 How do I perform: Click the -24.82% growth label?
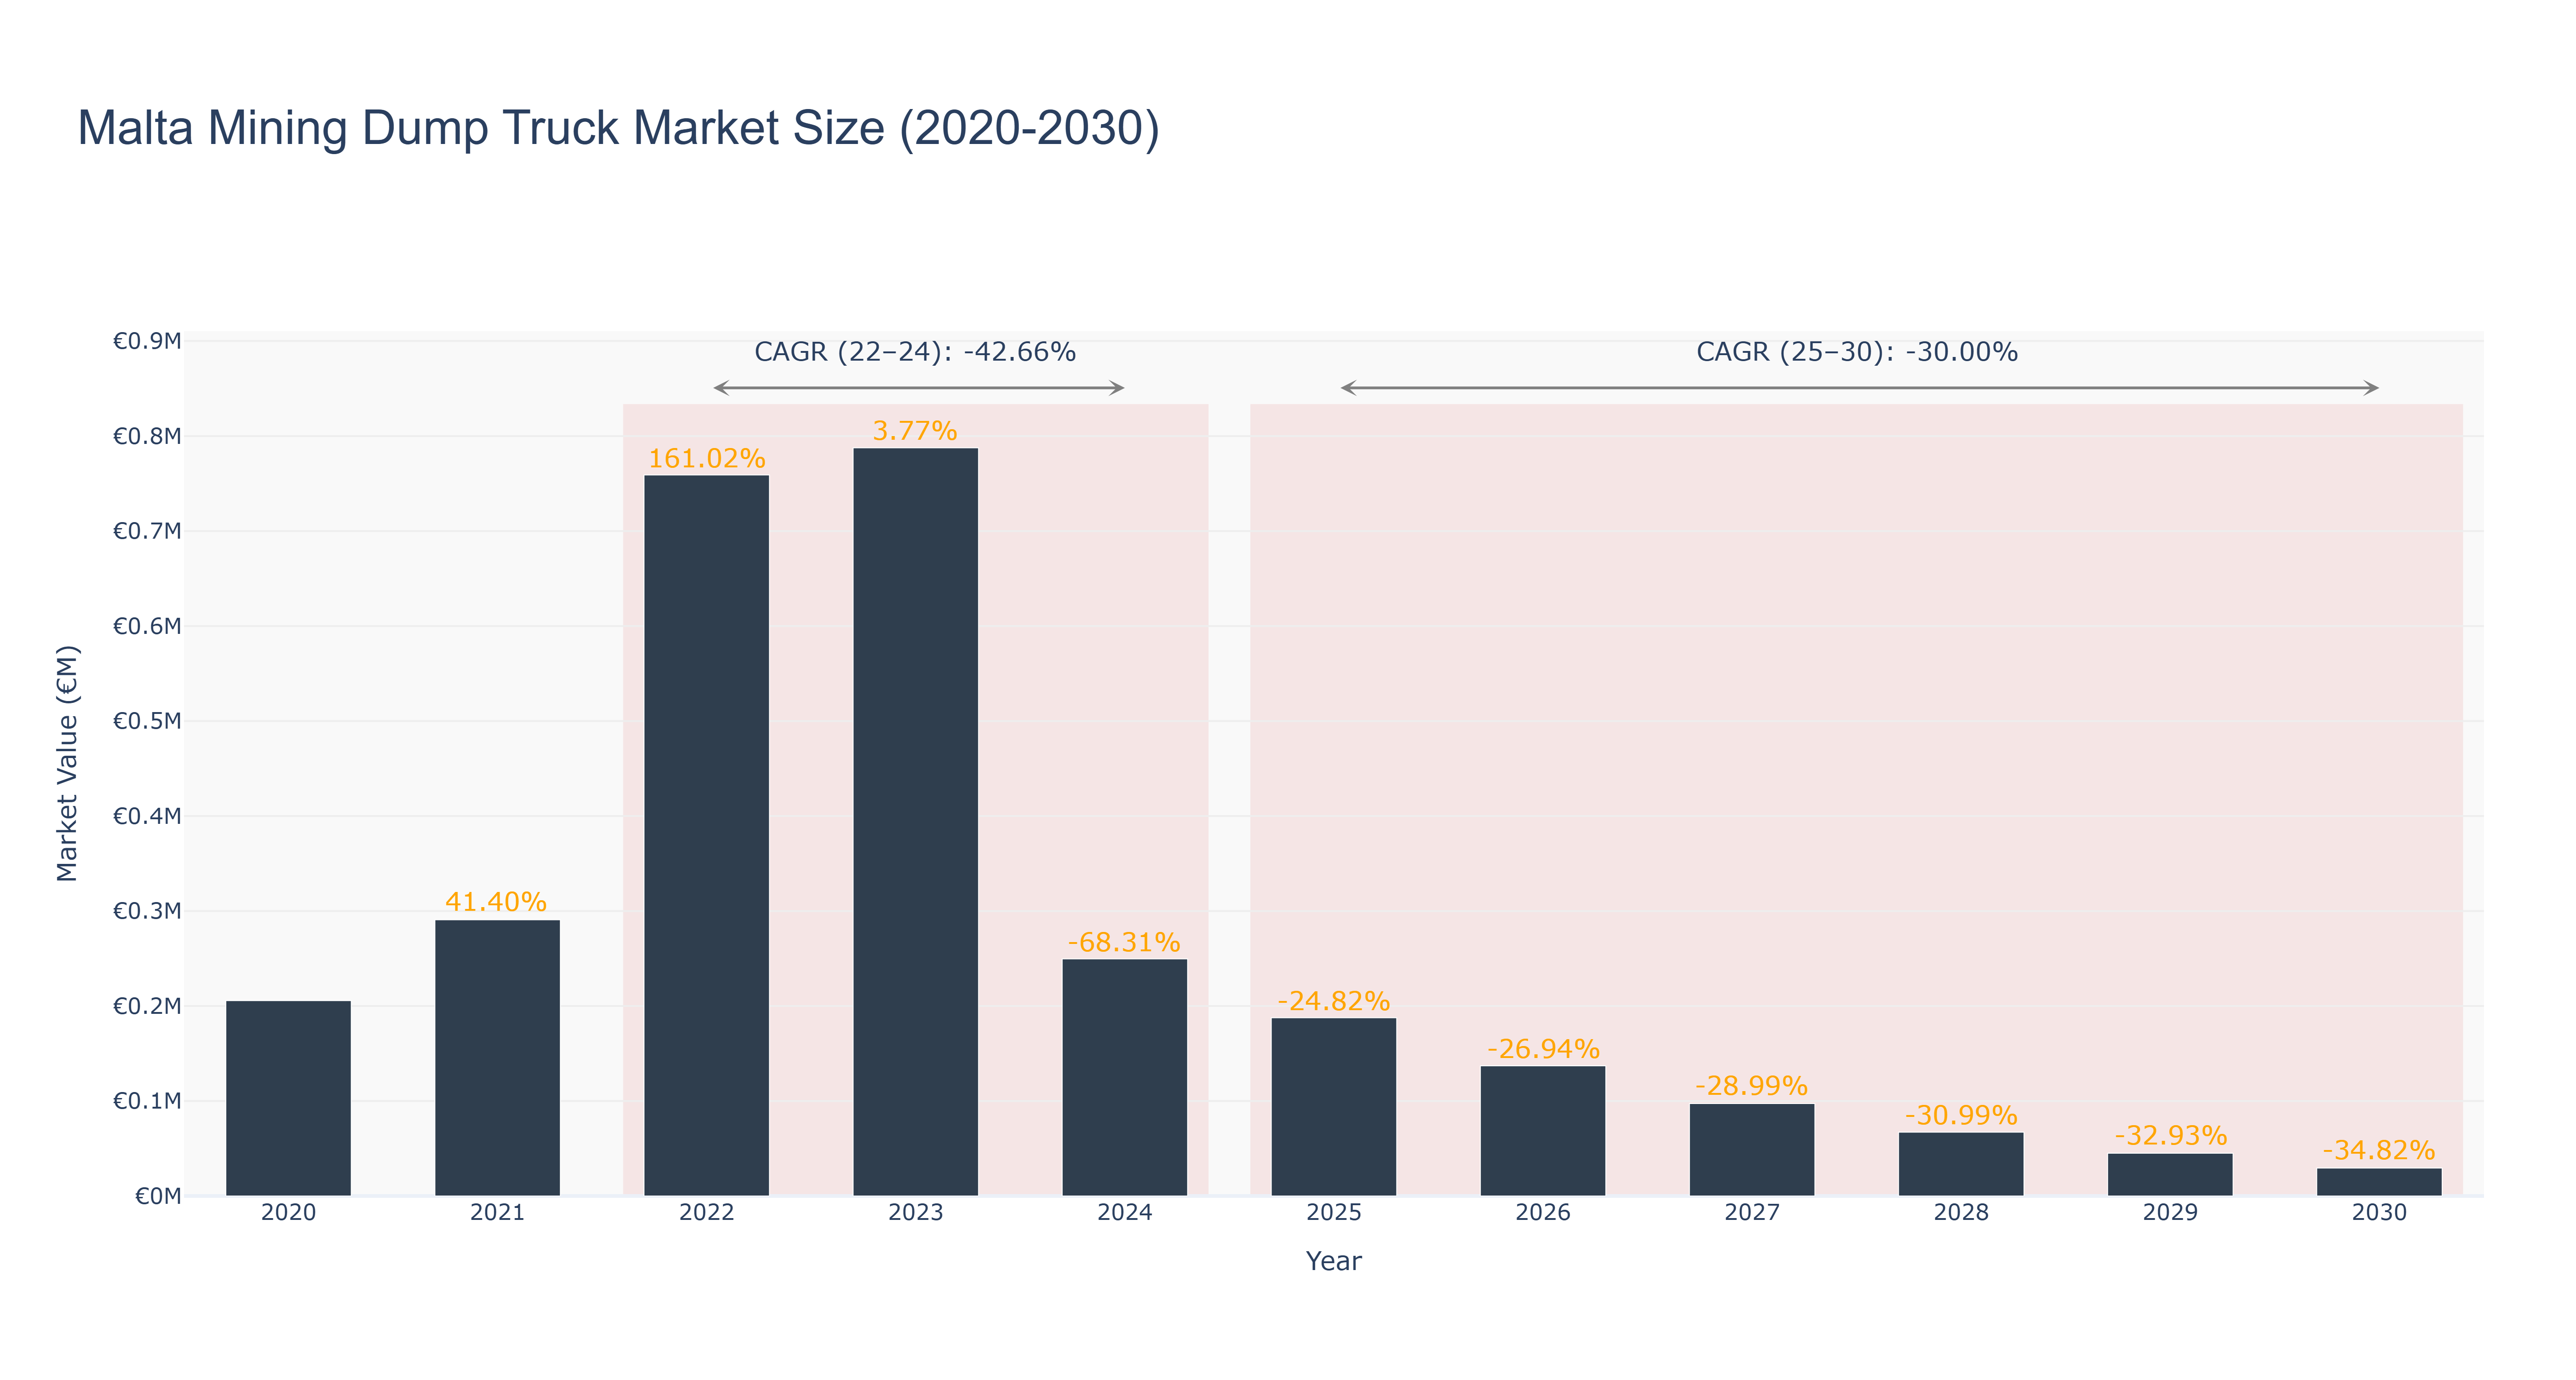[1333, 1001]
